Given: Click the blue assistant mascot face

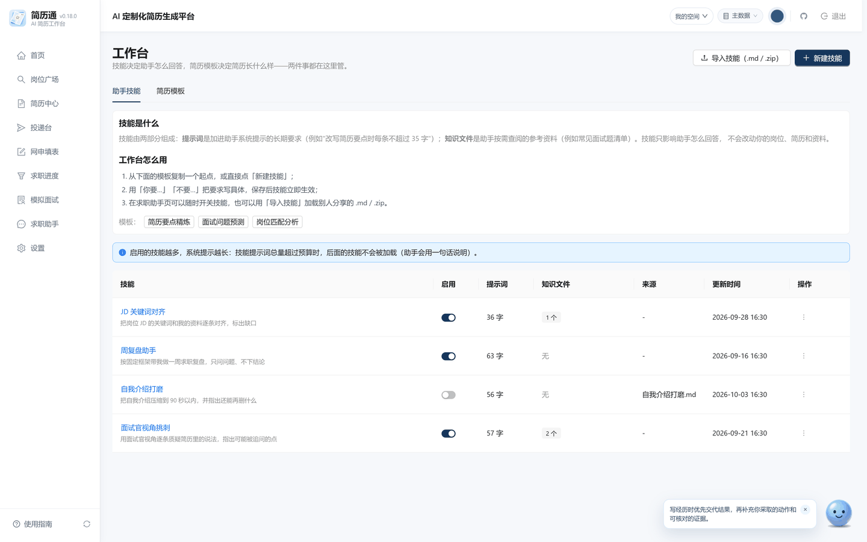Looking at the screenshot, I should pyautogui.click(x=839, y=513).
